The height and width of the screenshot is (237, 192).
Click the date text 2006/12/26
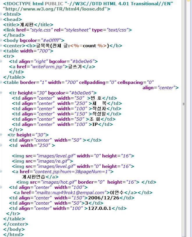click(104, 198)
